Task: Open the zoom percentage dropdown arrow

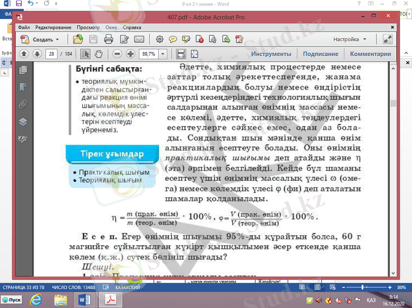Action: click(163, 54)
